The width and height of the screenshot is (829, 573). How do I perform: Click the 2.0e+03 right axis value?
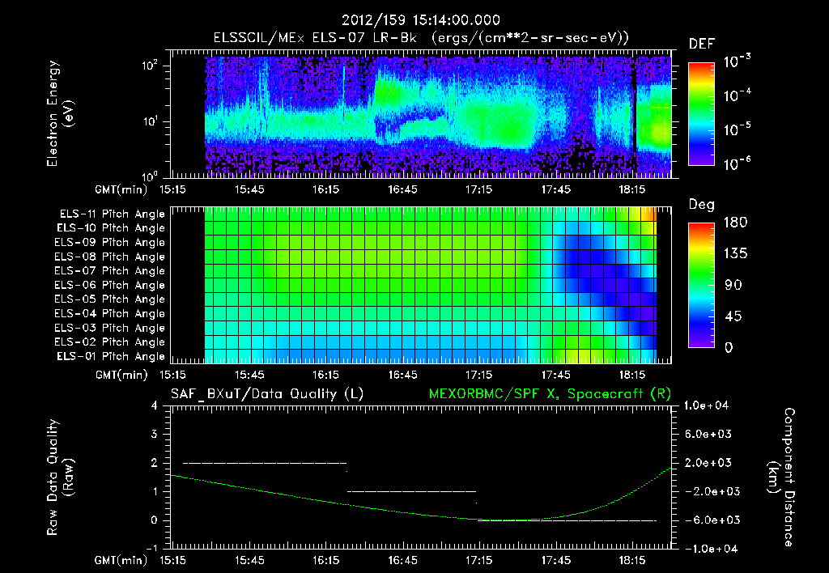click(708, 462)
